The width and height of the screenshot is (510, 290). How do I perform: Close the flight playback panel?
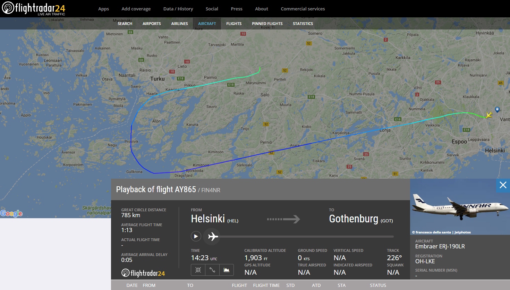(x=503, y=185)
